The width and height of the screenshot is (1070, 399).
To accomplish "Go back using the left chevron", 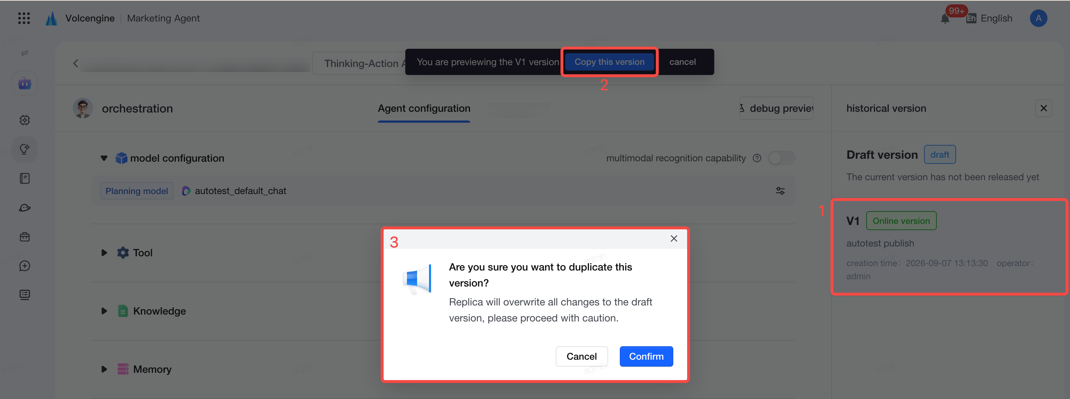I will click(76, 63).
